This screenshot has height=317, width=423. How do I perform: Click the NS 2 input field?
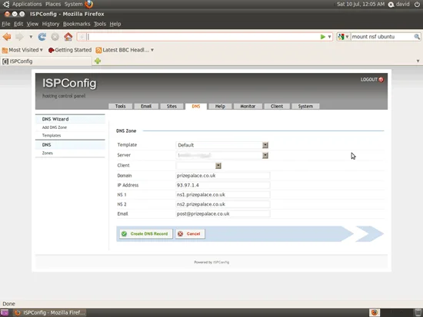pos(222,204)
